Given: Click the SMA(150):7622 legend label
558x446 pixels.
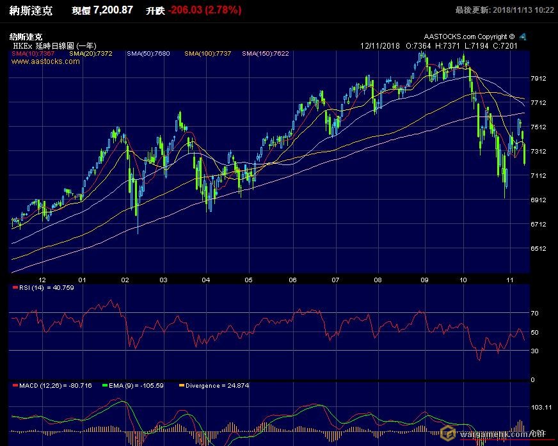Looking at the screenshot, I should coord(266,54).
